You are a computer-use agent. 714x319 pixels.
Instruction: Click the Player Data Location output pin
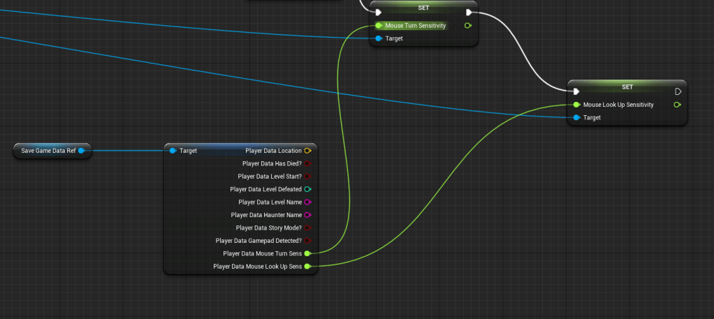click(307, 151)
